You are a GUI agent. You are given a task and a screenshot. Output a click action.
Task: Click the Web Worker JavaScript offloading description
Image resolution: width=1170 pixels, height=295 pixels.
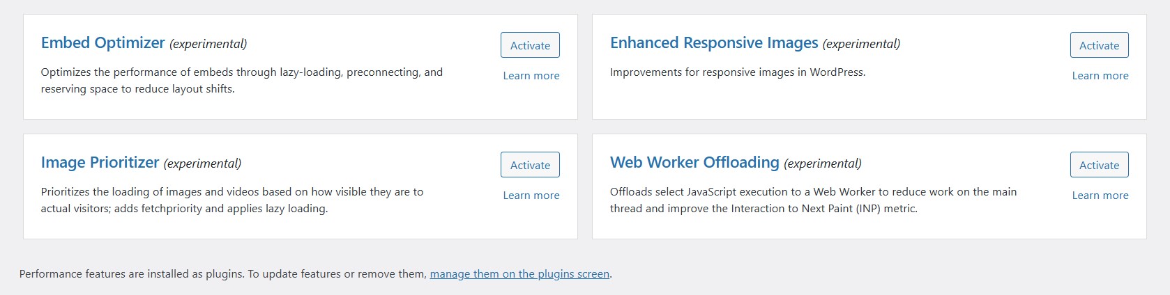pyautogui.click(x=813, y=200)
